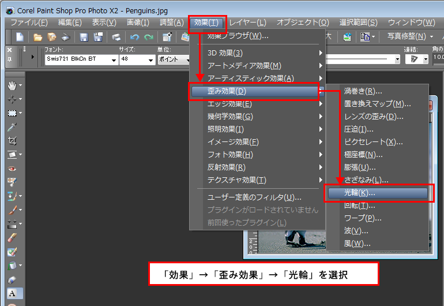Click the Save disk icon
The width and height of the screenshot is (444, 306).
pos(84,37)
